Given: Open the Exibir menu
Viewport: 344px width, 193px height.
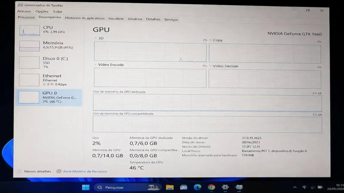Looking at the screenshot, I should (x=58, y=12).
